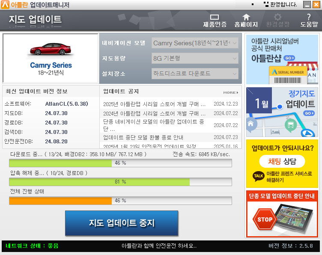
Task: Go to 홈페이지 home icon
Action: 246,21
